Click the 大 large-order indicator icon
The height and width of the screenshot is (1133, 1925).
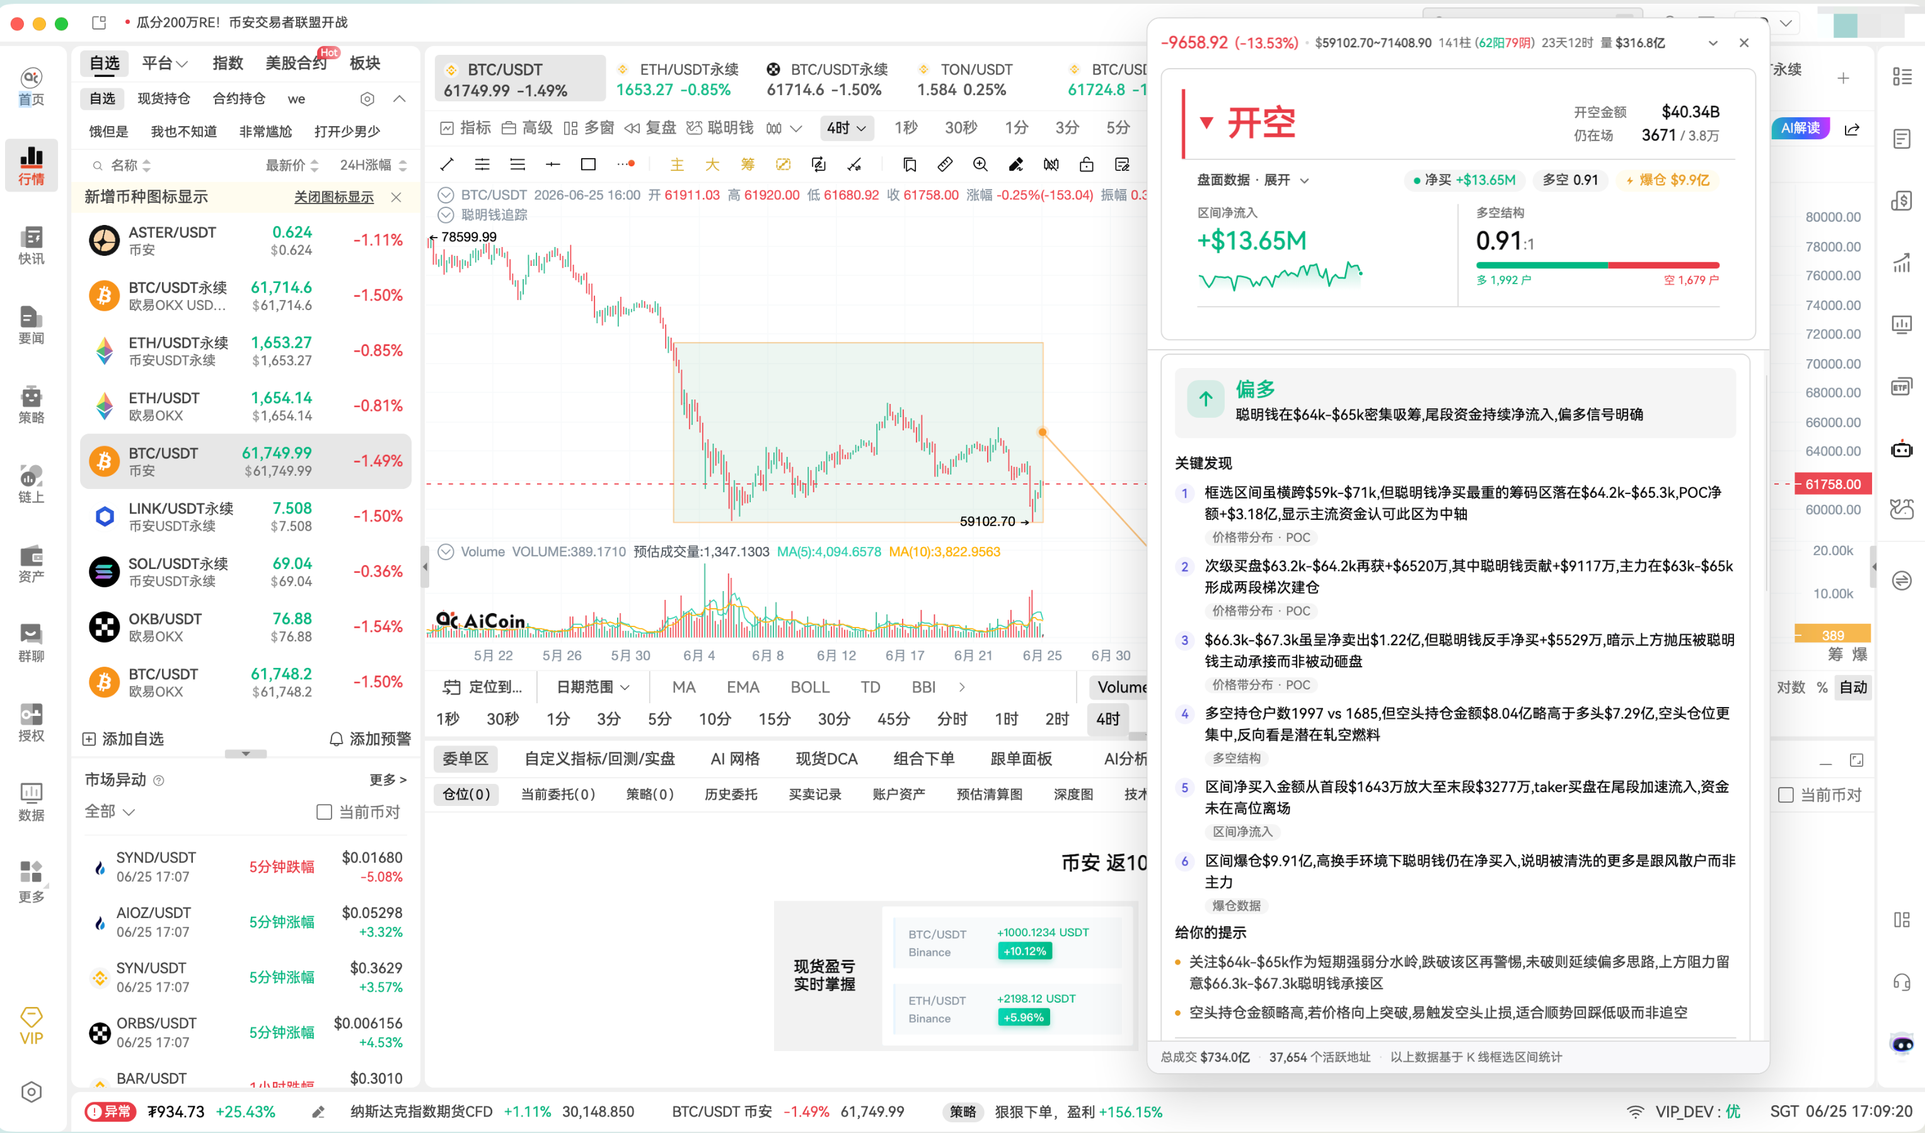(x=712, y=164)
